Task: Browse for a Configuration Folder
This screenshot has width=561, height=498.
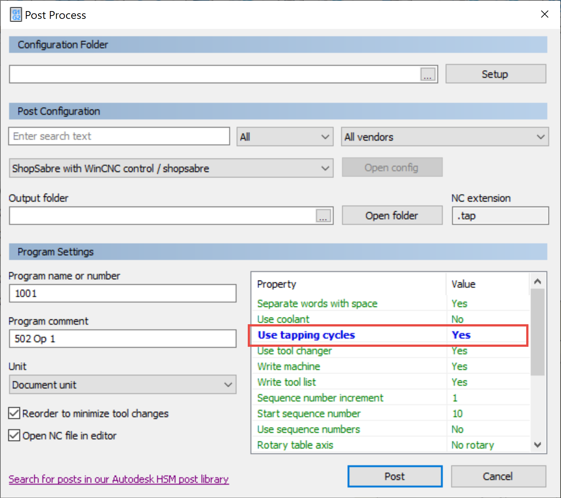Action: tap(428, 74)
